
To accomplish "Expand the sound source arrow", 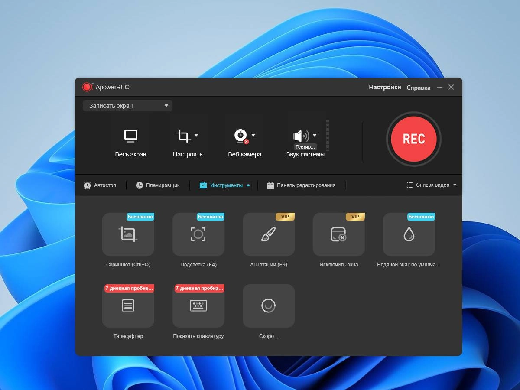I will coord(315,135).
